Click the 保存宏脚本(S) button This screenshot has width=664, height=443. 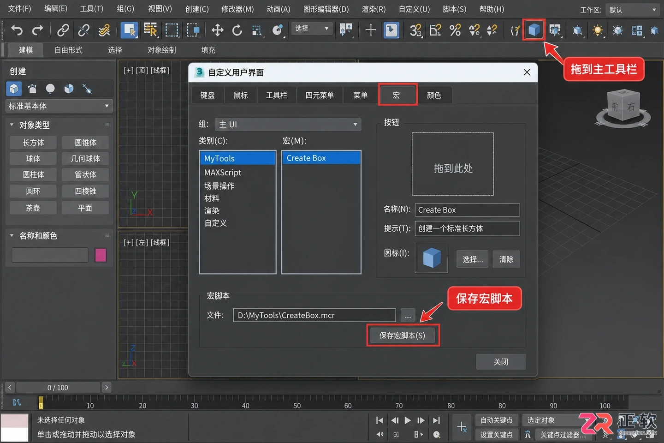point(403,335)
